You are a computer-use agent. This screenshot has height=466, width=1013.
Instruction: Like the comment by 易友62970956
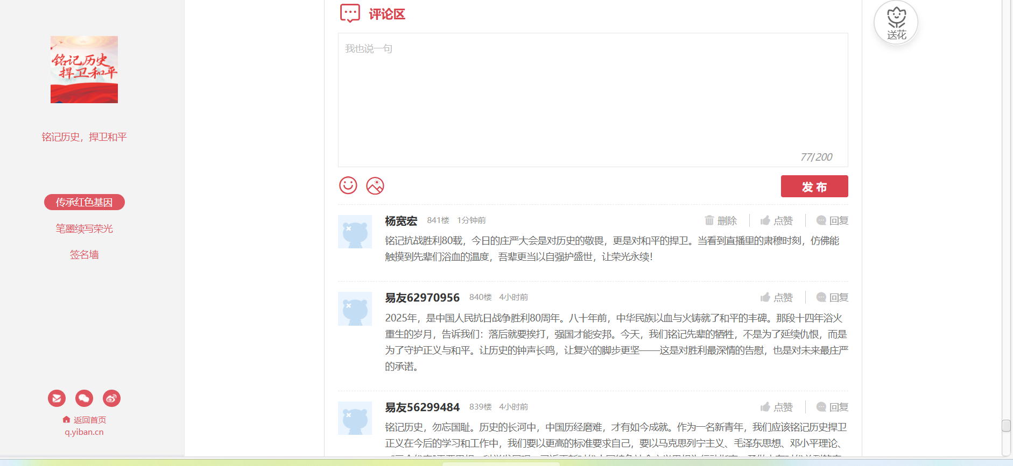[777, 297]
